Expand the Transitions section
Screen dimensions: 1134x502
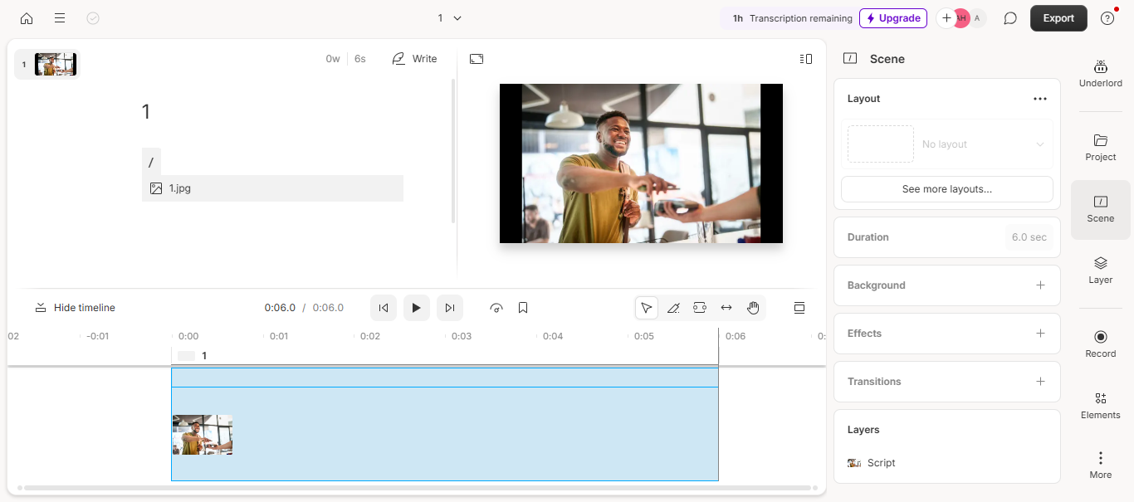click(x=1040, y=381)
